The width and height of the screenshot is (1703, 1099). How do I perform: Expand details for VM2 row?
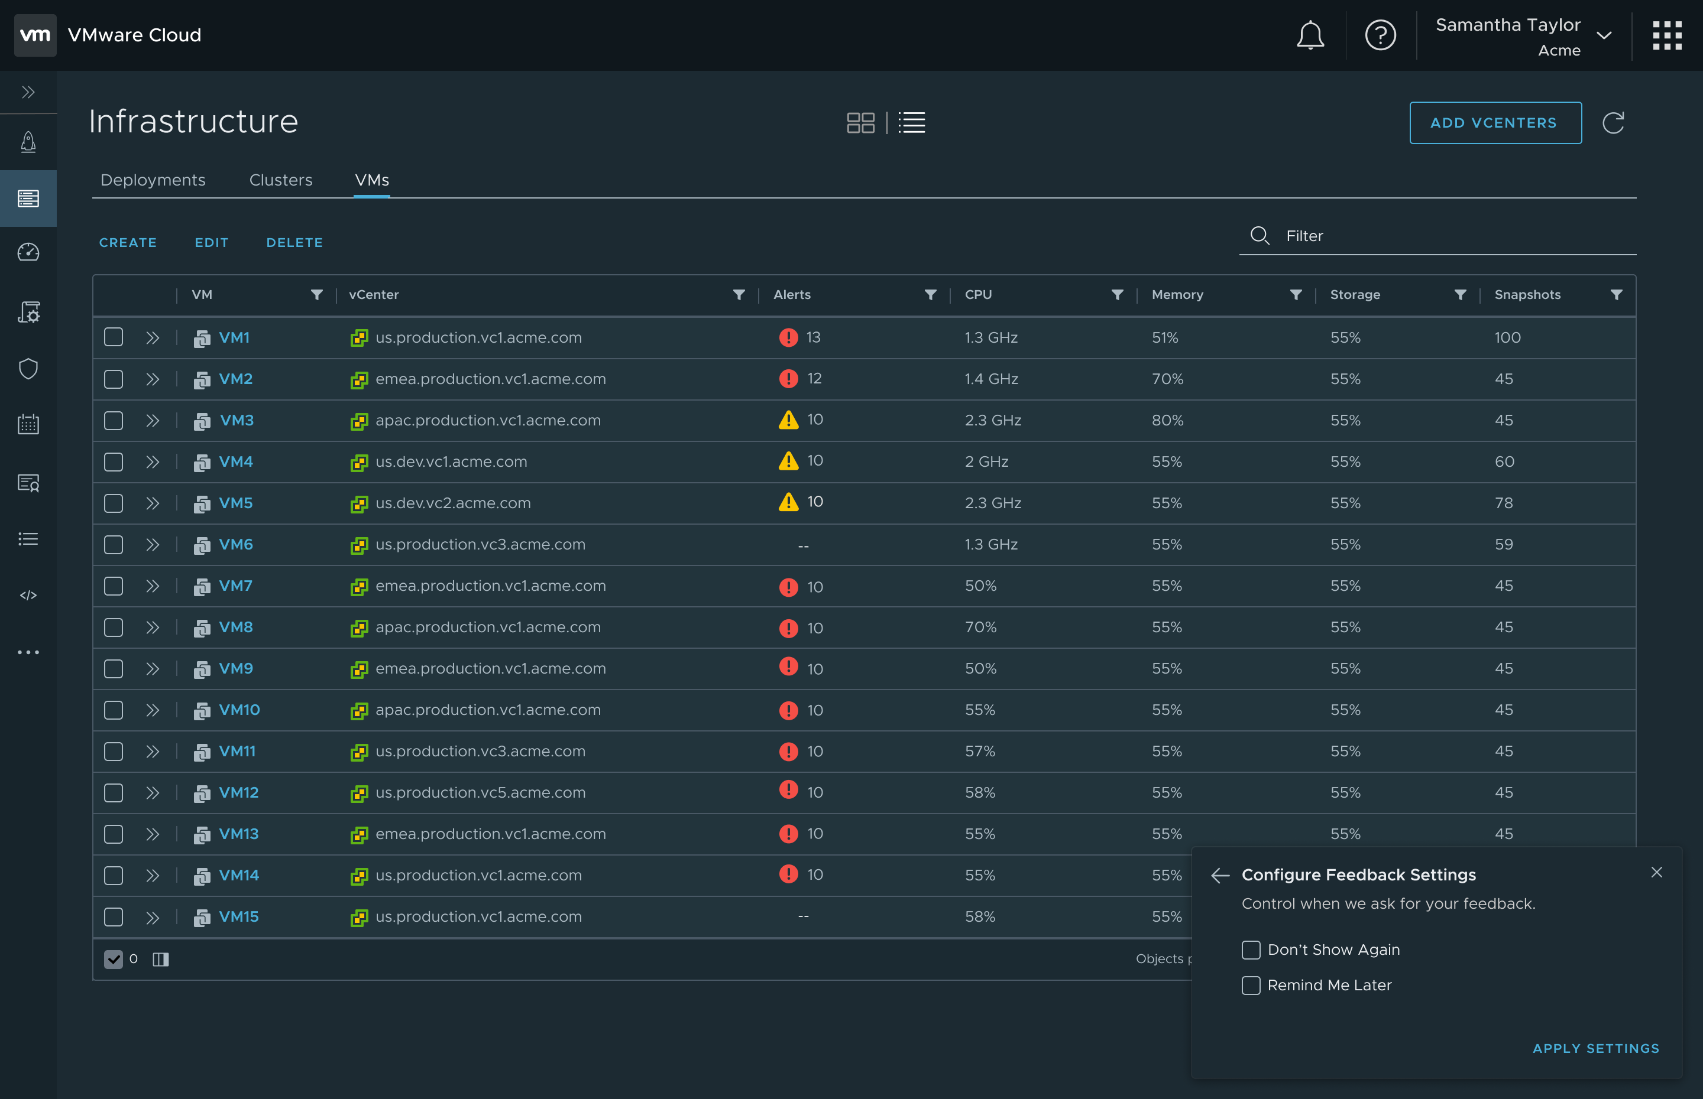[152, 379]
